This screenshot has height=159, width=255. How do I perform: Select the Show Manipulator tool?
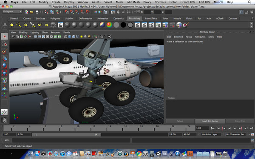(x=4, y=95)
